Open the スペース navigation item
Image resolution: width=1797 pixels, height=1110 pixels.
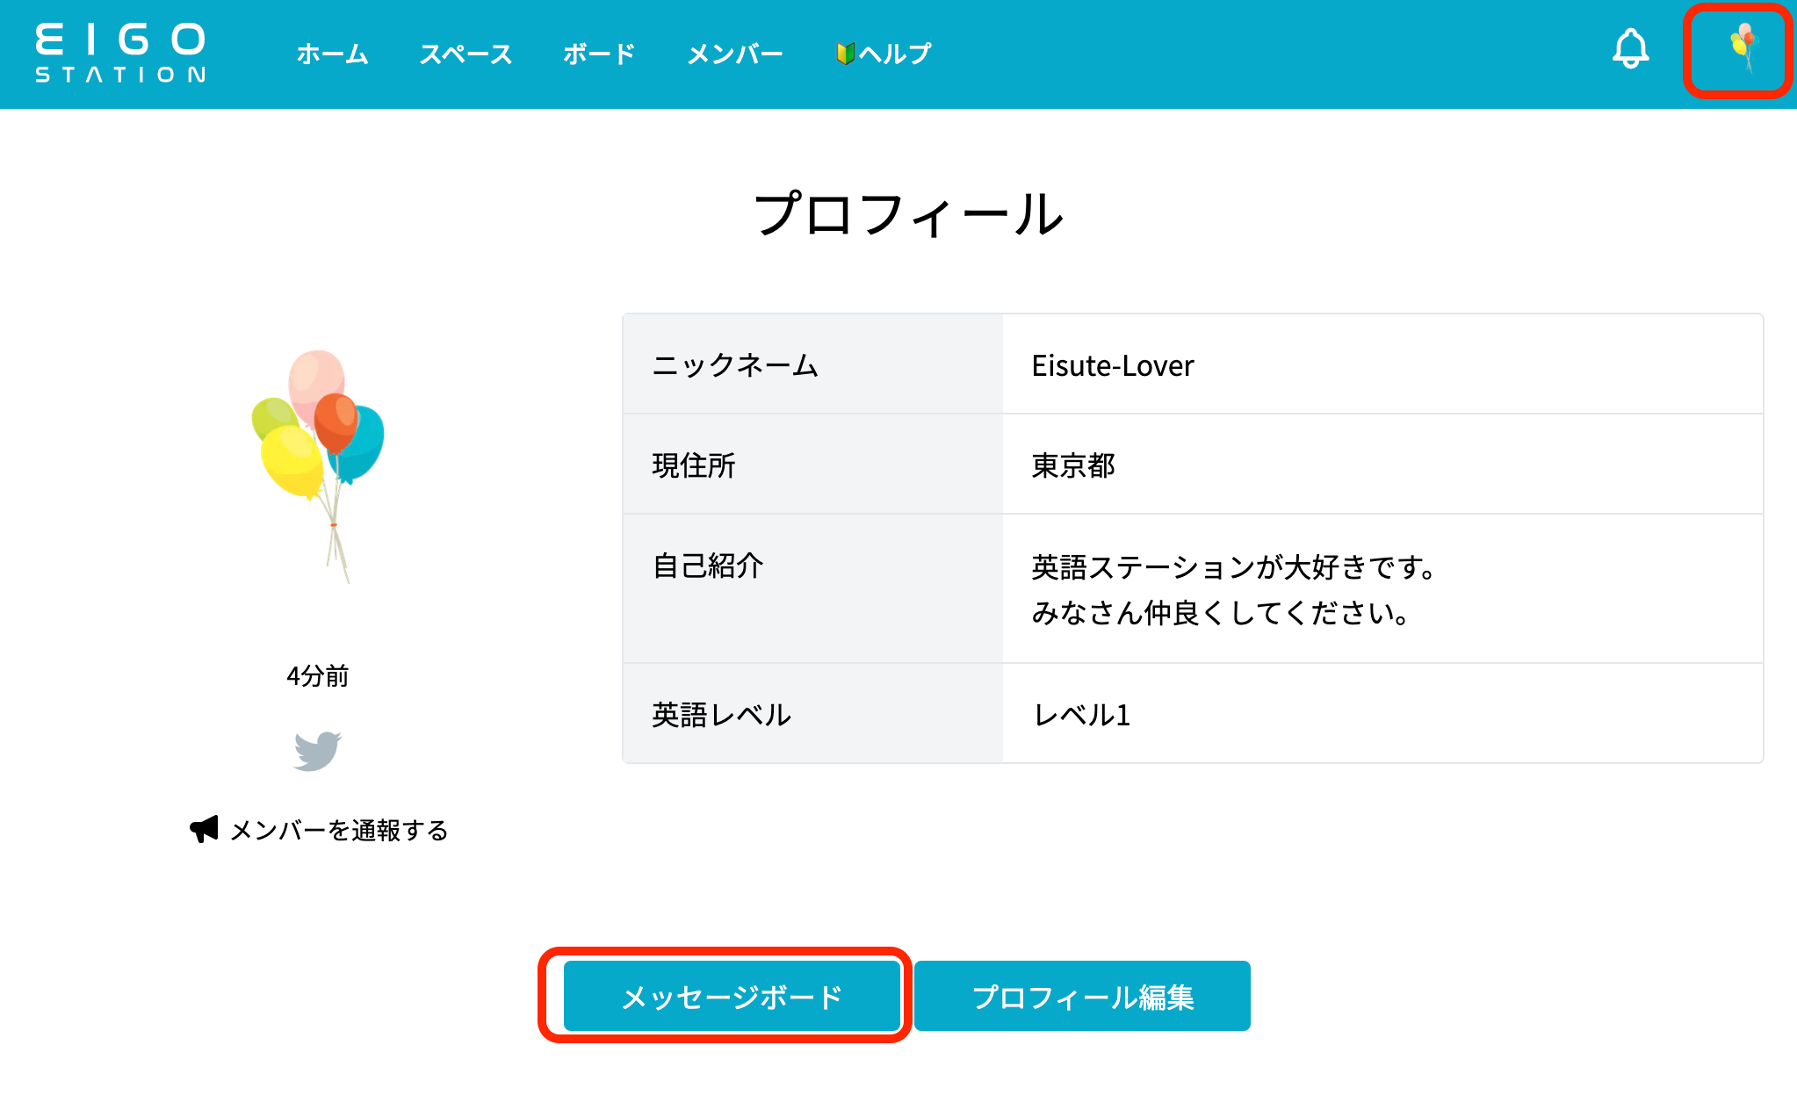[467, 53]
